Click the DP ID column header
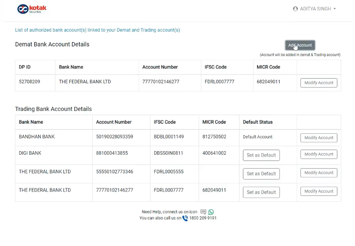Screen dimensions: 355x246 tap(24, 67)
